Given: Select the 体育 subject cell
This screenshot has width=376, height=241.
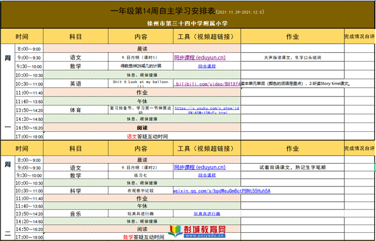Looking at the screenshot, I should click(76, 110).
